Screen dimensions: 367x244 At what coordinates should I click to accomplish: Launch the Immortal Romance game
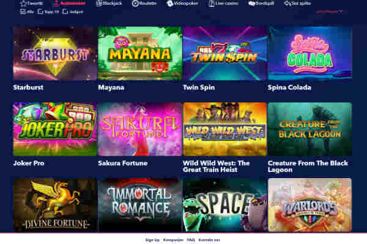[140, 205]
